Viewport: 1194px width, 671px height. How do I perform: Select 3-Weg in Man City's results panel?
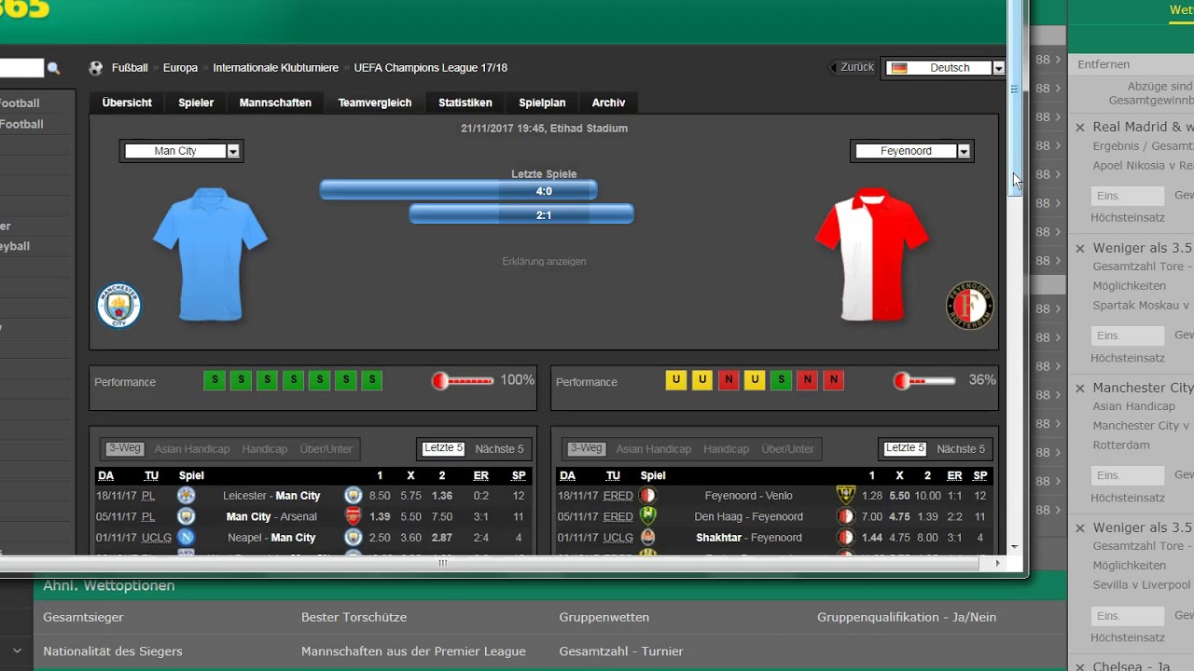tap(124, 448)
